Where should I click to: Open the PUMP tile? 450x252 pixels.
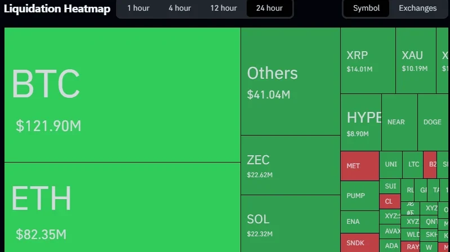point(360,196)
